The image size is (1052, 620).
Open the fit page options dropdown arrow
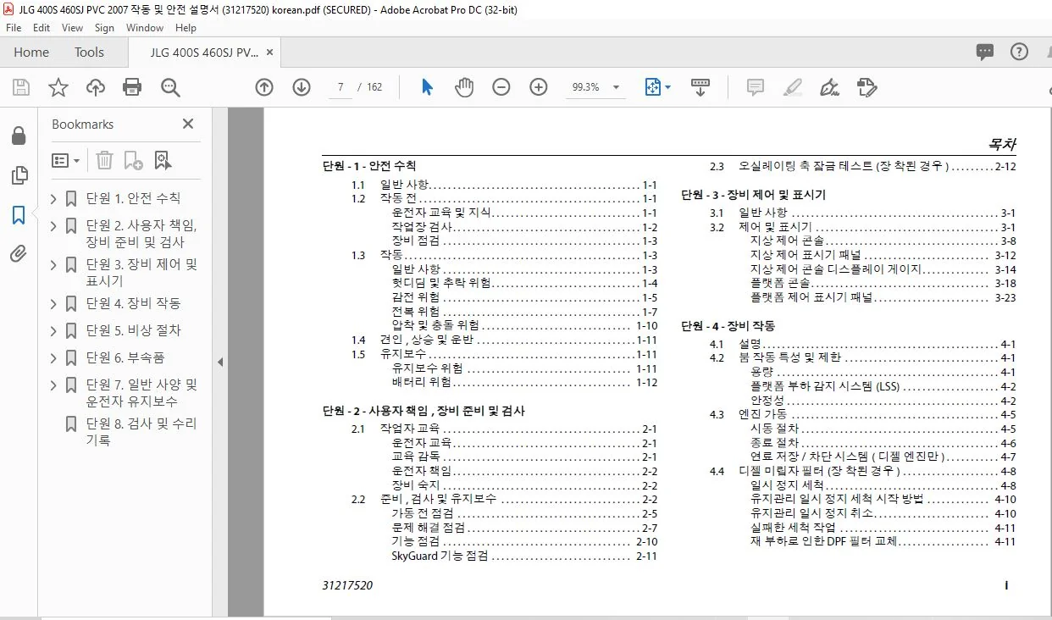coord(667,87)
